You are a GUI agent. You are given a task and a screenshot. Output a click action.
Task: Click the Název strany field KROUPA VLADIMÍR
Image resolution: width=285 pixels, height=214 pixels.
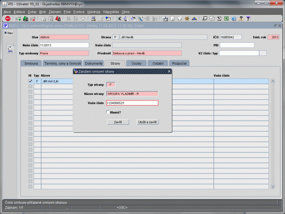click(x=132, y=94)
